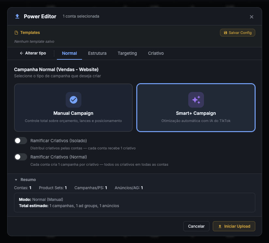Click 'Cada conta cria 1 campanha' description
The image size is (269, 243).
coord(99,164)
